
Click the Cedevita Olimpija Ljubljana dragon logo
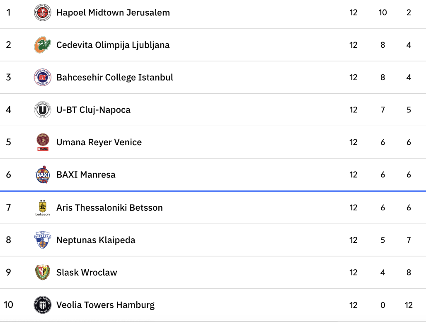coord(42,45)
